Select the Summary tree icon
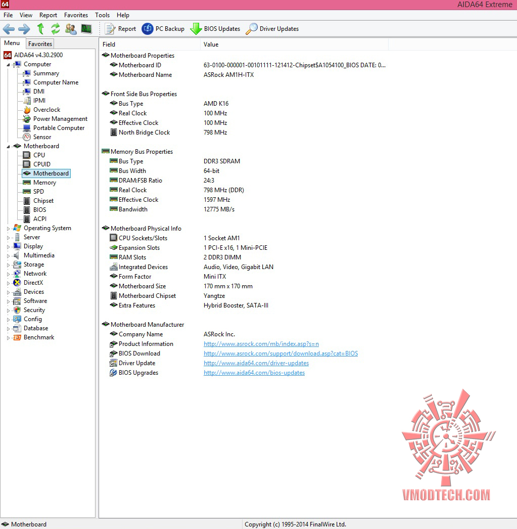The height and width of the screenshot is (529, 517). click(27, 73)
